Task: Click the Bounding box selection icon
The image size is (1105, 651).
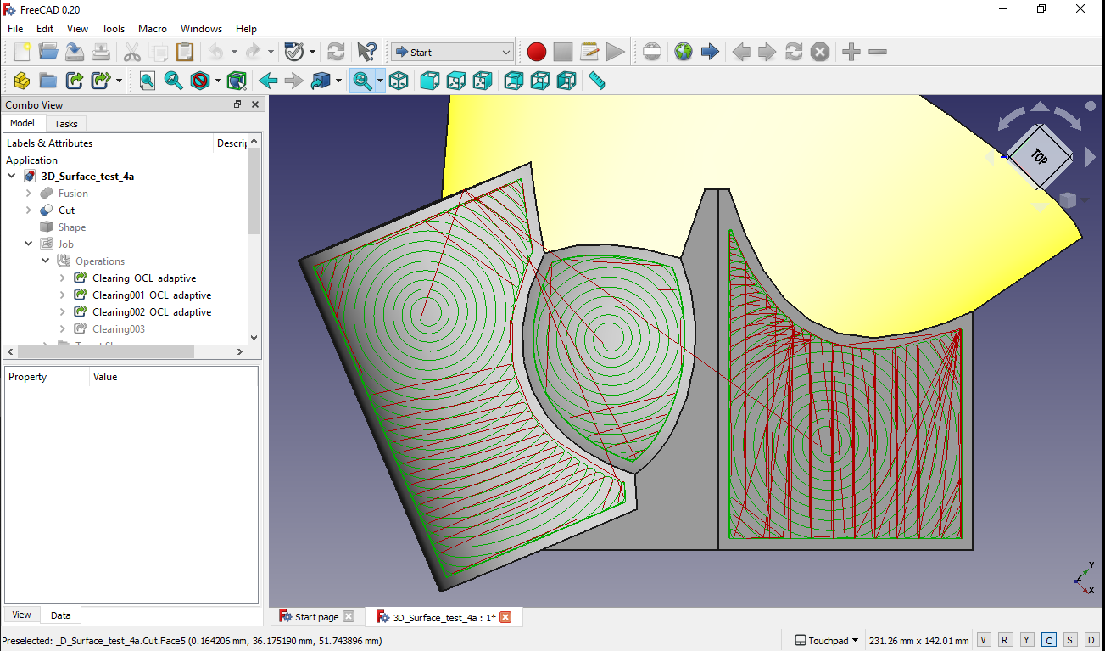Action: (x=237, y=81)
